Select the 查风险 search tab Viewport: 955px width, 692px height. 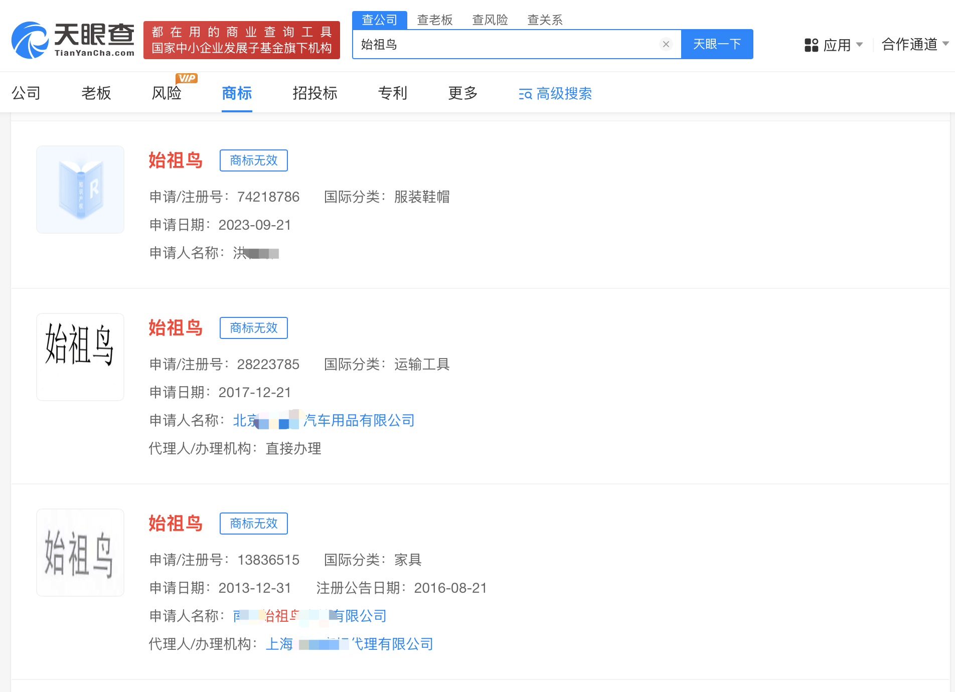[x=490, y=20]
